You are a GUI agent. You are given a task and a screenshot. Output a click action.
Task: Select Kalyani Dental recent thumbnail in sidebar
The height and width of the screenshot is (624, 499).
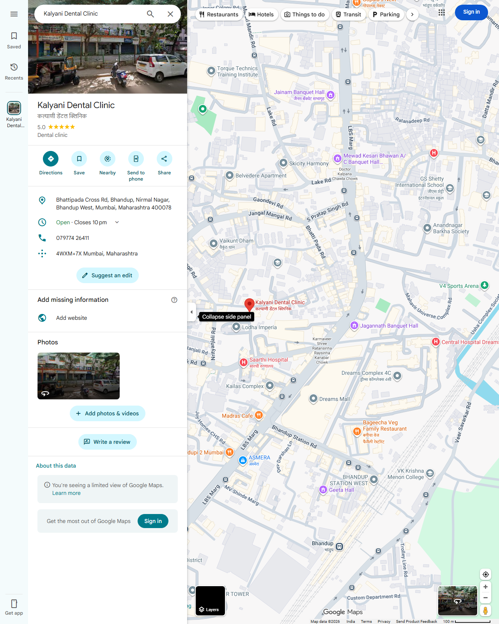click(14, 114)
